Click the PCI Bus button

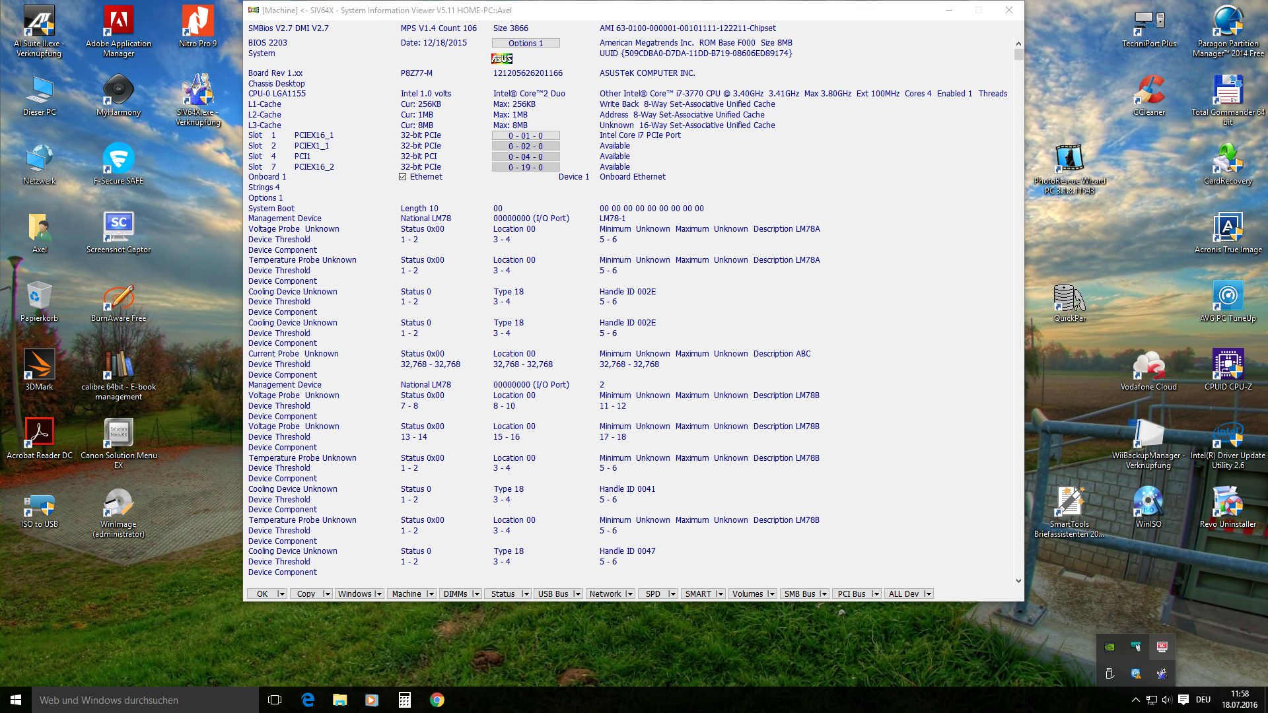click(x=851, y=594)
